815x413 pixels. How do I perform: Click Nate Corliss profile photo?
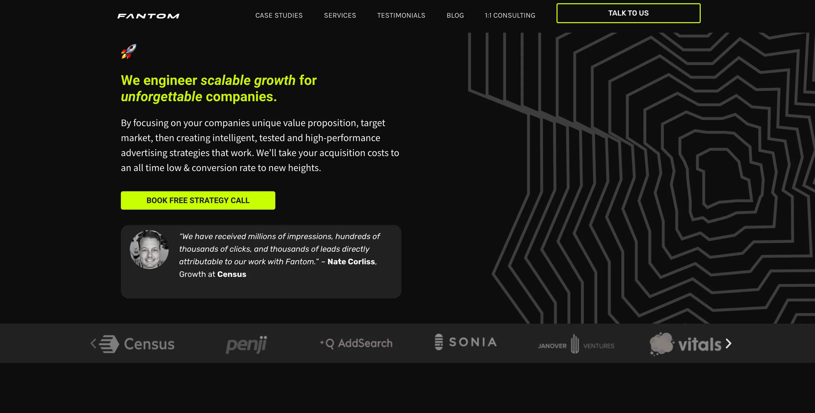149,249
